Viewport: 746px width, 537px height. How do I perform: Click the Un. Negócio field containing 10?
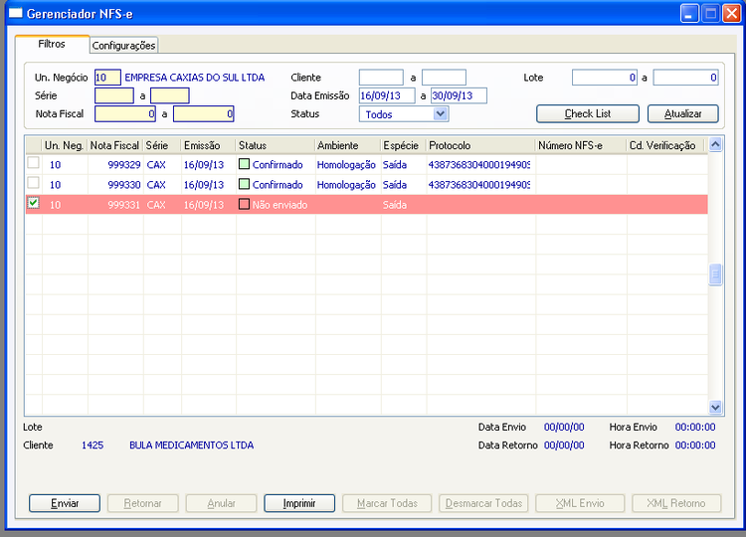(107, 78)
